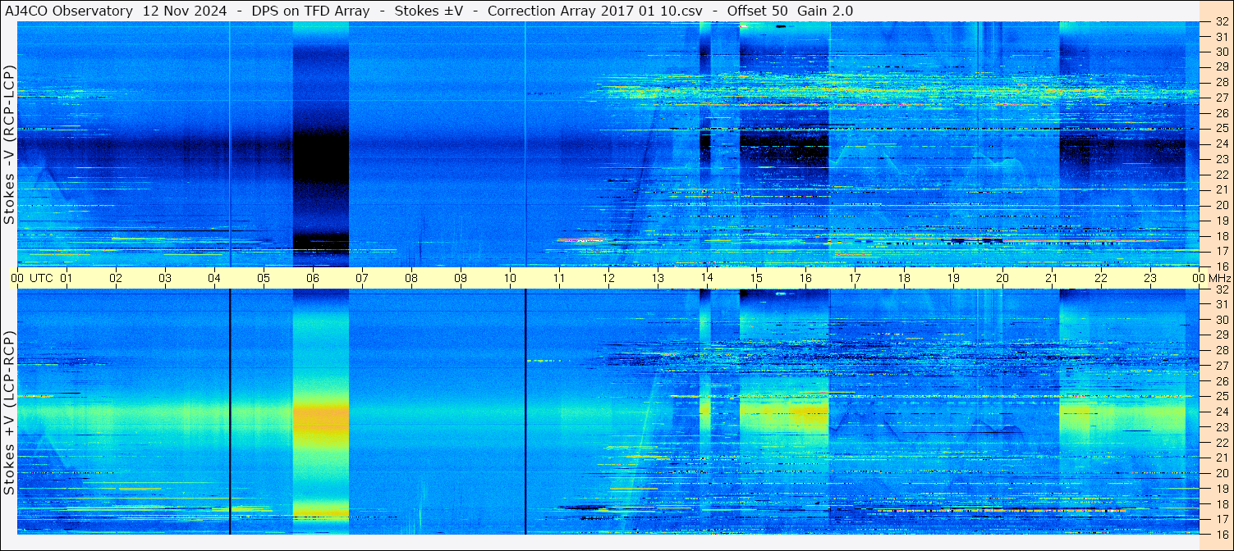1234x551 pixels.
Task: Click the 18 hour tick label
Action: pyautogui.click(x=904, y=278)
